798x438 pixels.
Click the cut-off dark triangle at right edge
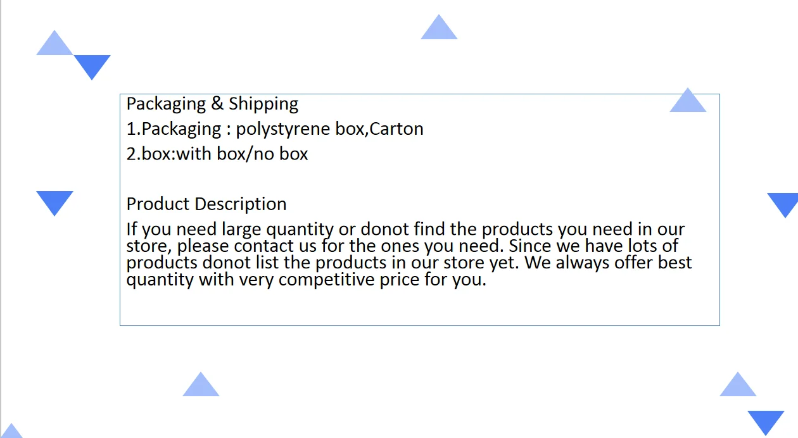785,203
